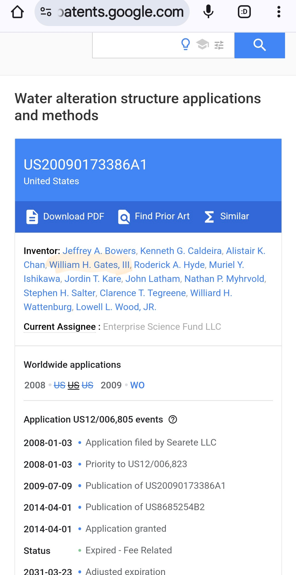Click the Find Prior Art icon
The image size is (296, 575).
[x=124, y=217]
